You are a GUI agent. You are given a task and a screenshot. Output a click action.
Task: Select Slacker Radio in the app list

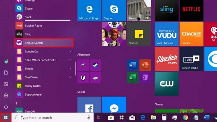pos(44,26)
